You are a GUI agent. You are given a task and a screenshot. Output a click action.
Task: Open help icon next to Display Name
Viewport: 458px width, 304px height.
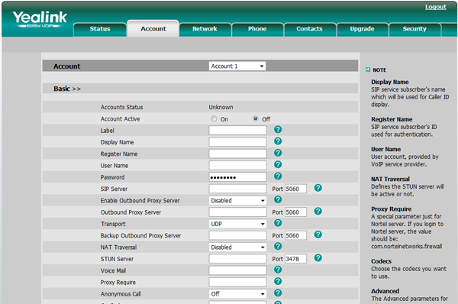click(x=278, y=141)
